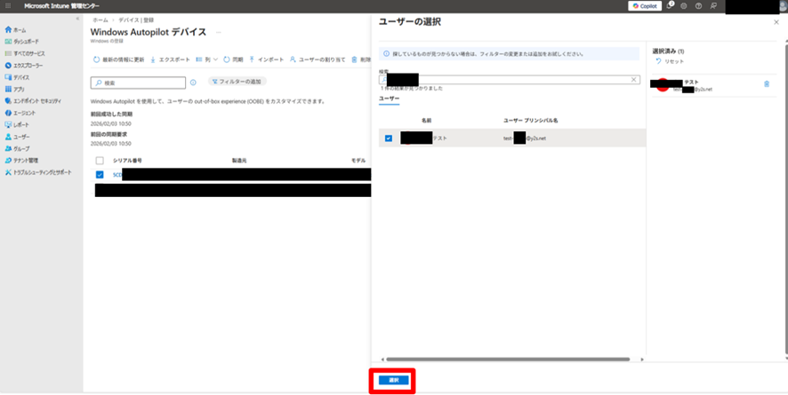Image resolution: width=788 pixels, height=395 pixels.
Task: Expand the 列 columns dropdown
Action: click(x=210, y=59)
